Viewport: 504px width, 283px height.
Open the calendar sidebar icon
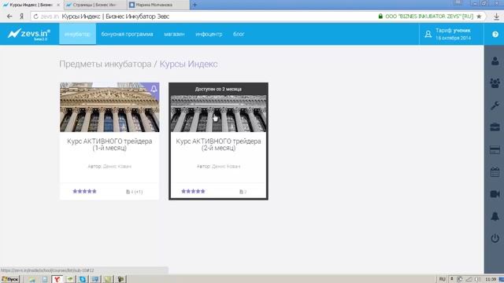coord(495,172)
